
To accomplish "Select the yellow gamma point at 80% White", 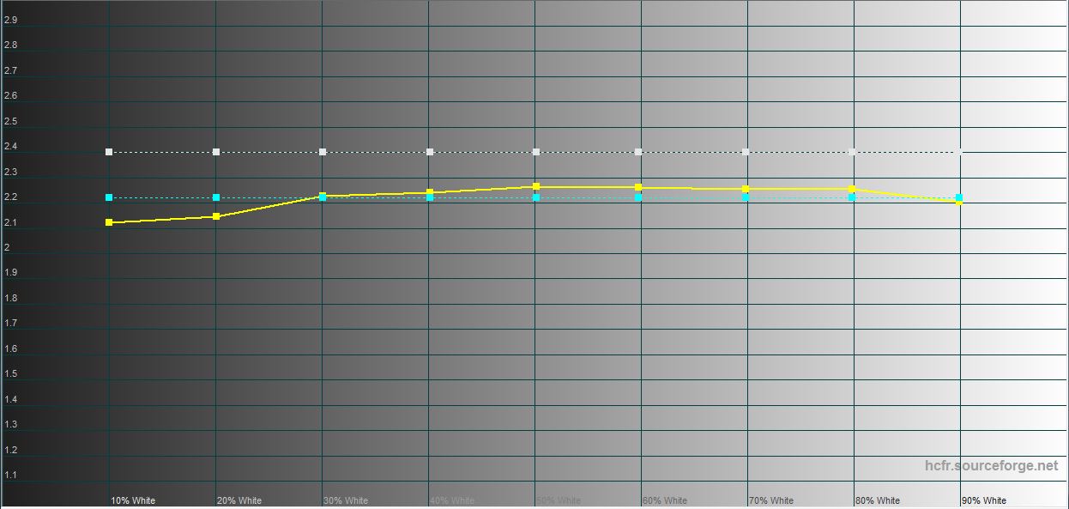I will click(x=852, y=189).
